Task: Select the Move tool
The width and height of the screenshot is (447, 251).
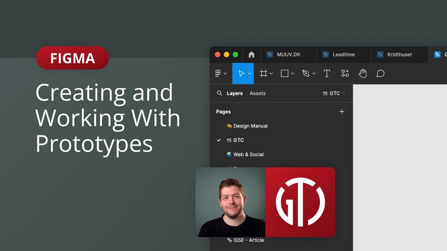Action: tap(242, 74)
